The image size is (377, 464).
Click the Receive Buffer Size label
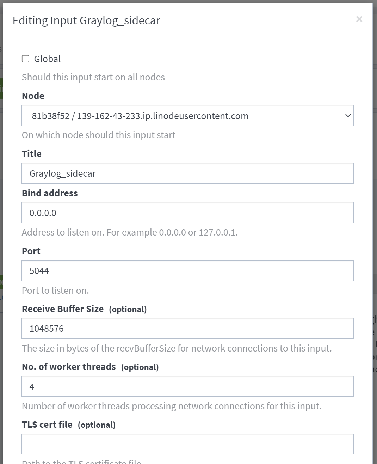(63, 309)
